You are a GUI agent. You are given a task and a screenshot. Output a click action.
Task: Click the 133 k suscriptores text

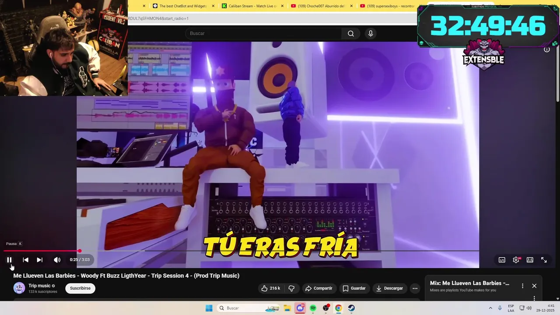click(x=43, y=292)
